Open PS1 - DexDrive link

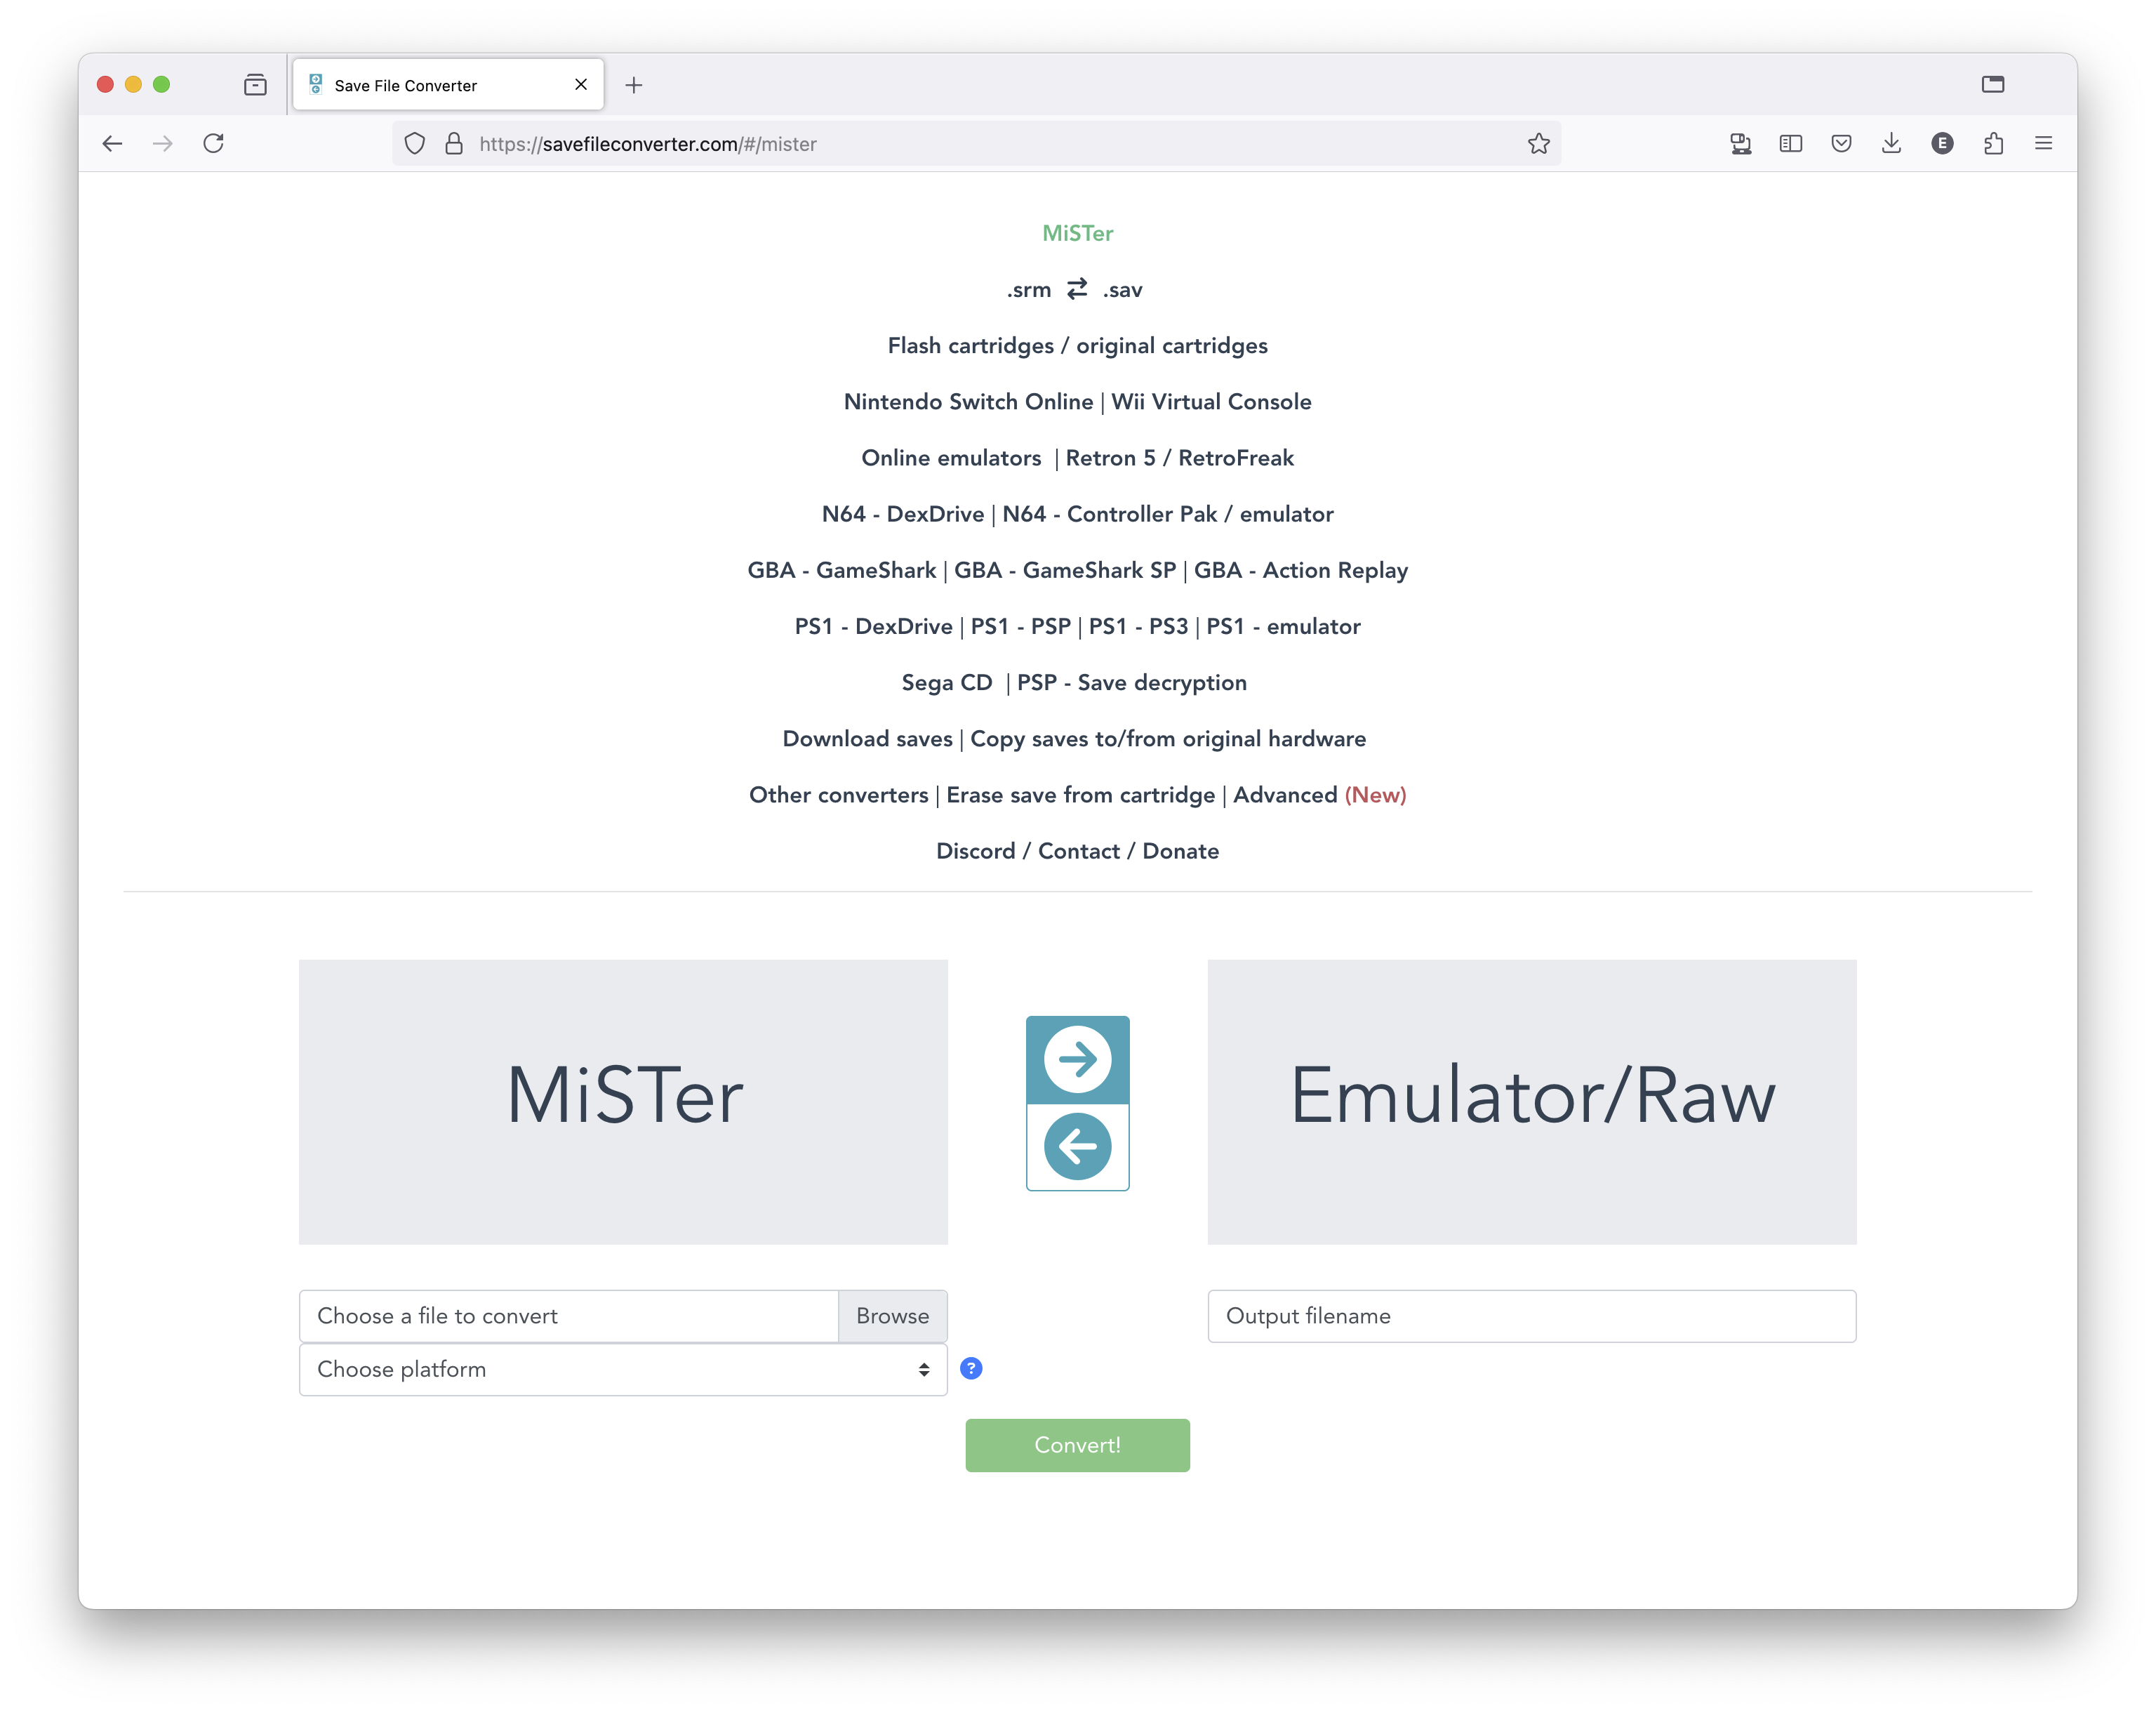[x=874, y=626]
